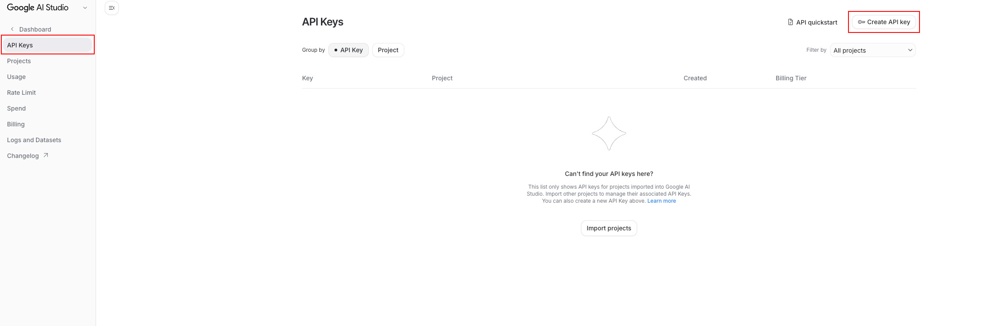Click the Create API key button
This screenshot has height=326, width=1005.
click(x=884, y=22)
